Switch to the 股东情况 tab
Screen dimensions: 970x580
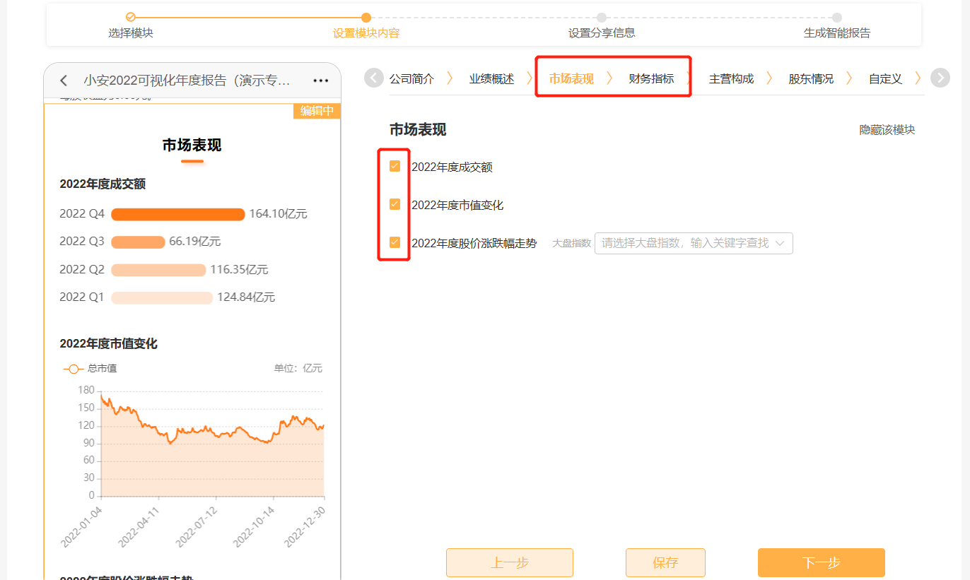pyautogui.click(x=811, y=78)
